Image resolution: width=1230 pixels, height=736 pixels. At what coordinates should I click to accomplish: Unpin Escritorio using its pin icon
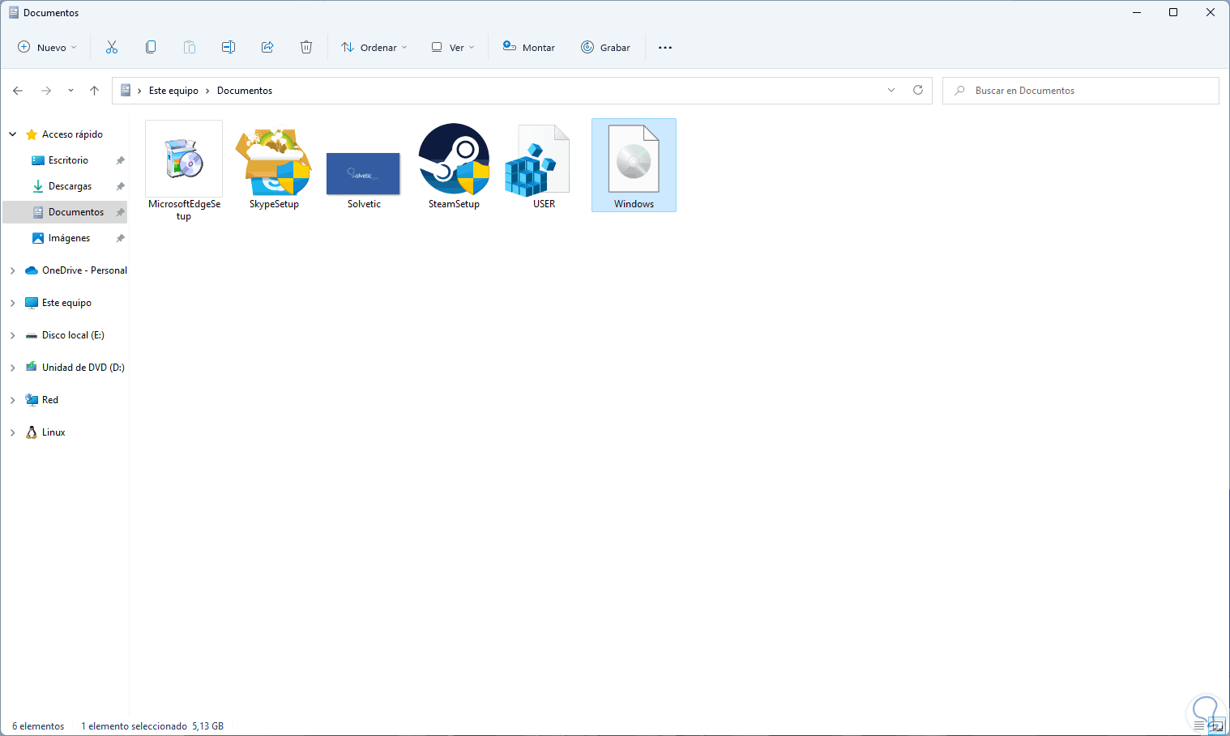point(120,160)
